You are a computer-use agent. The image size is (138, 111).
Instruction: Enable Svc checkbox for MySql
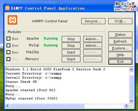[8, 45]
